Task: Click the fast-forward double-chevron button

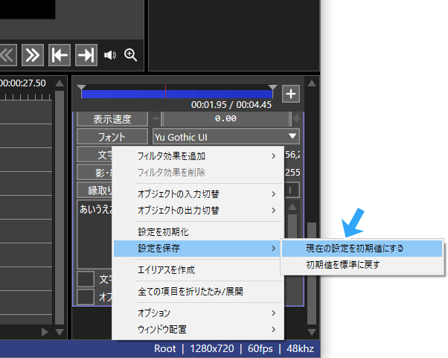Action: pos(33,55)
